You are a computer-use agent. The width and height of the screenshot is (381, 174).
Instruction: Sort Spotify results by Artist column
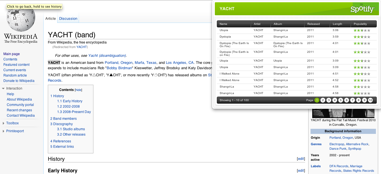tap(261, 24)
